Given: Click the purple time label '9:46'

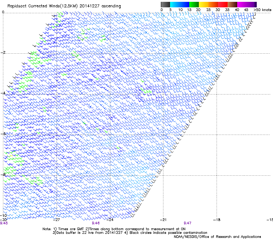Looking at the screenshot, I should (96, 223).
